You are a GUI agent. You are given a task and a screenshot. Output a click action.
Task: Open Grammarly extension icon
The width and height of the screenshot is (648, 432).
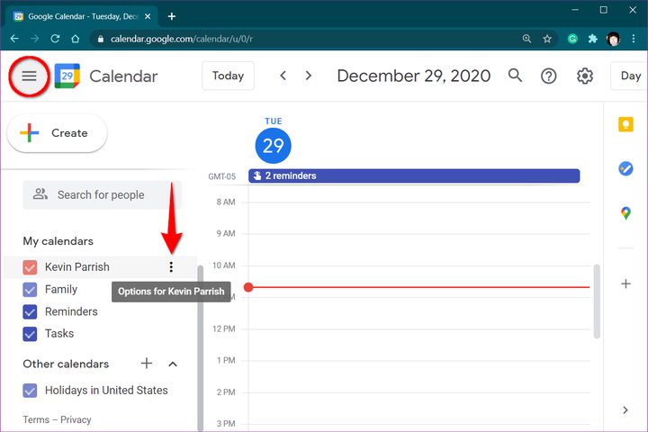(x=572, y=39)
